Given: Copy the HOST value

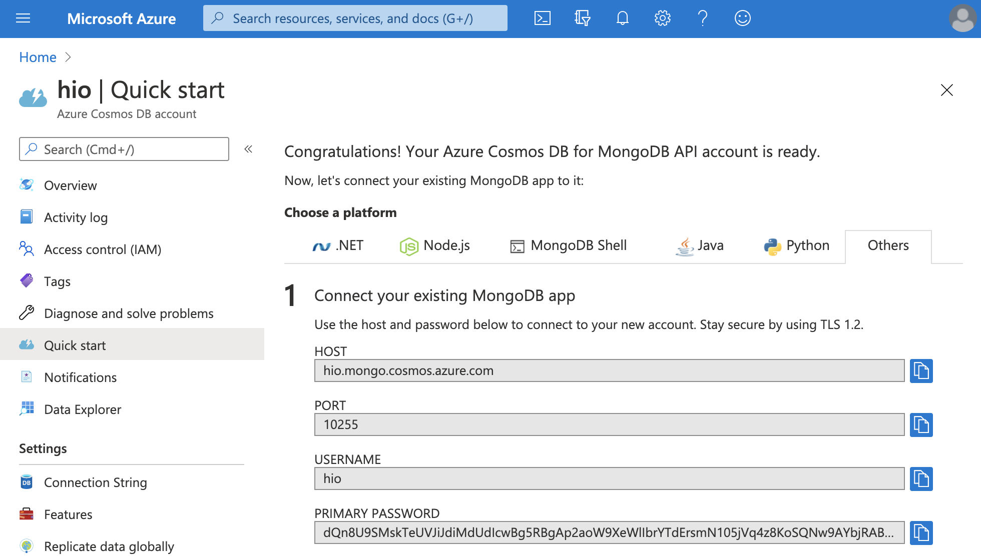Looking at the screenshot, I should point(921,371).
